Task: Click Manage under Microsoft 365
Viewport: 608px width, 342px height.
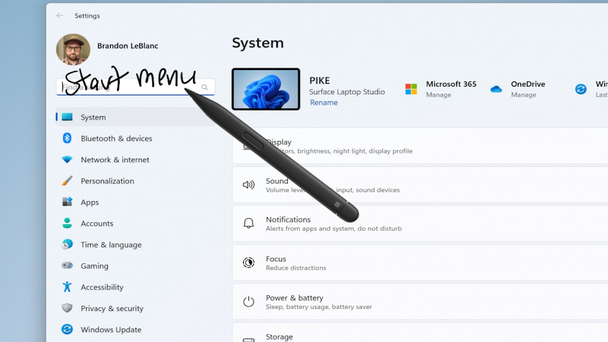Action: tap(438, 95)
